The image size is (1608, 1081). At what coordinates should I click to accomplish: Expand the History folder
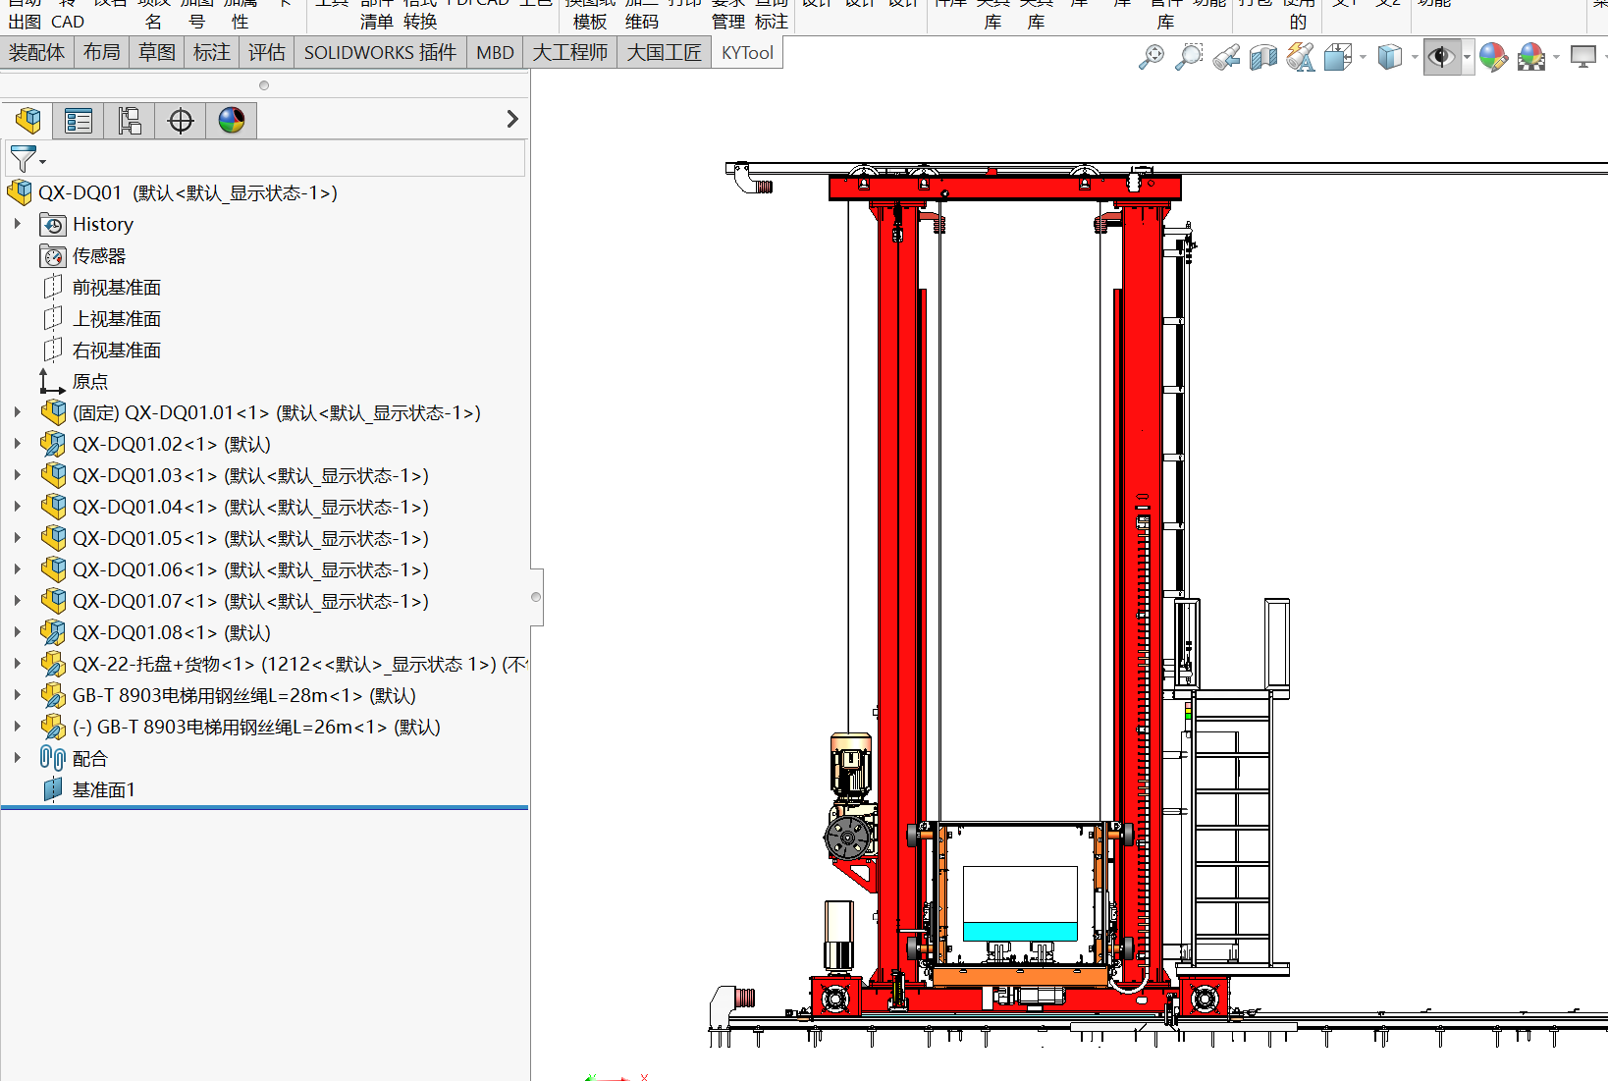[17, 224]
